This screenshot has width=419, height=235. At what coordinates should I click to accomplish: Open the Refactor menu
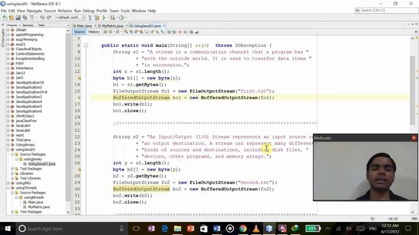pos(65,11)
